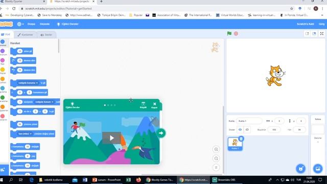327x184 pixels.
Task: Select the Kontrol blocks category
Action: pos(3,80)
